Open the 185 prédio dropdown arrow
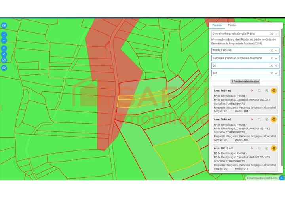285x198 pixels. pos(276,73)
